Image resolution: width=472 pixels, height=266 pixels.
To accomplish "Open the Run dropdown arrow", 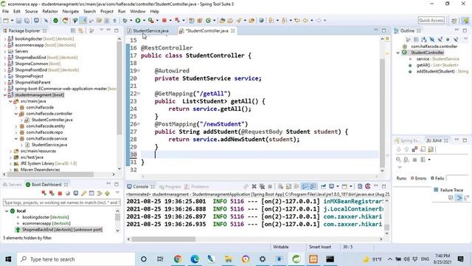I will pyautogui.click(x=144, y=21).
